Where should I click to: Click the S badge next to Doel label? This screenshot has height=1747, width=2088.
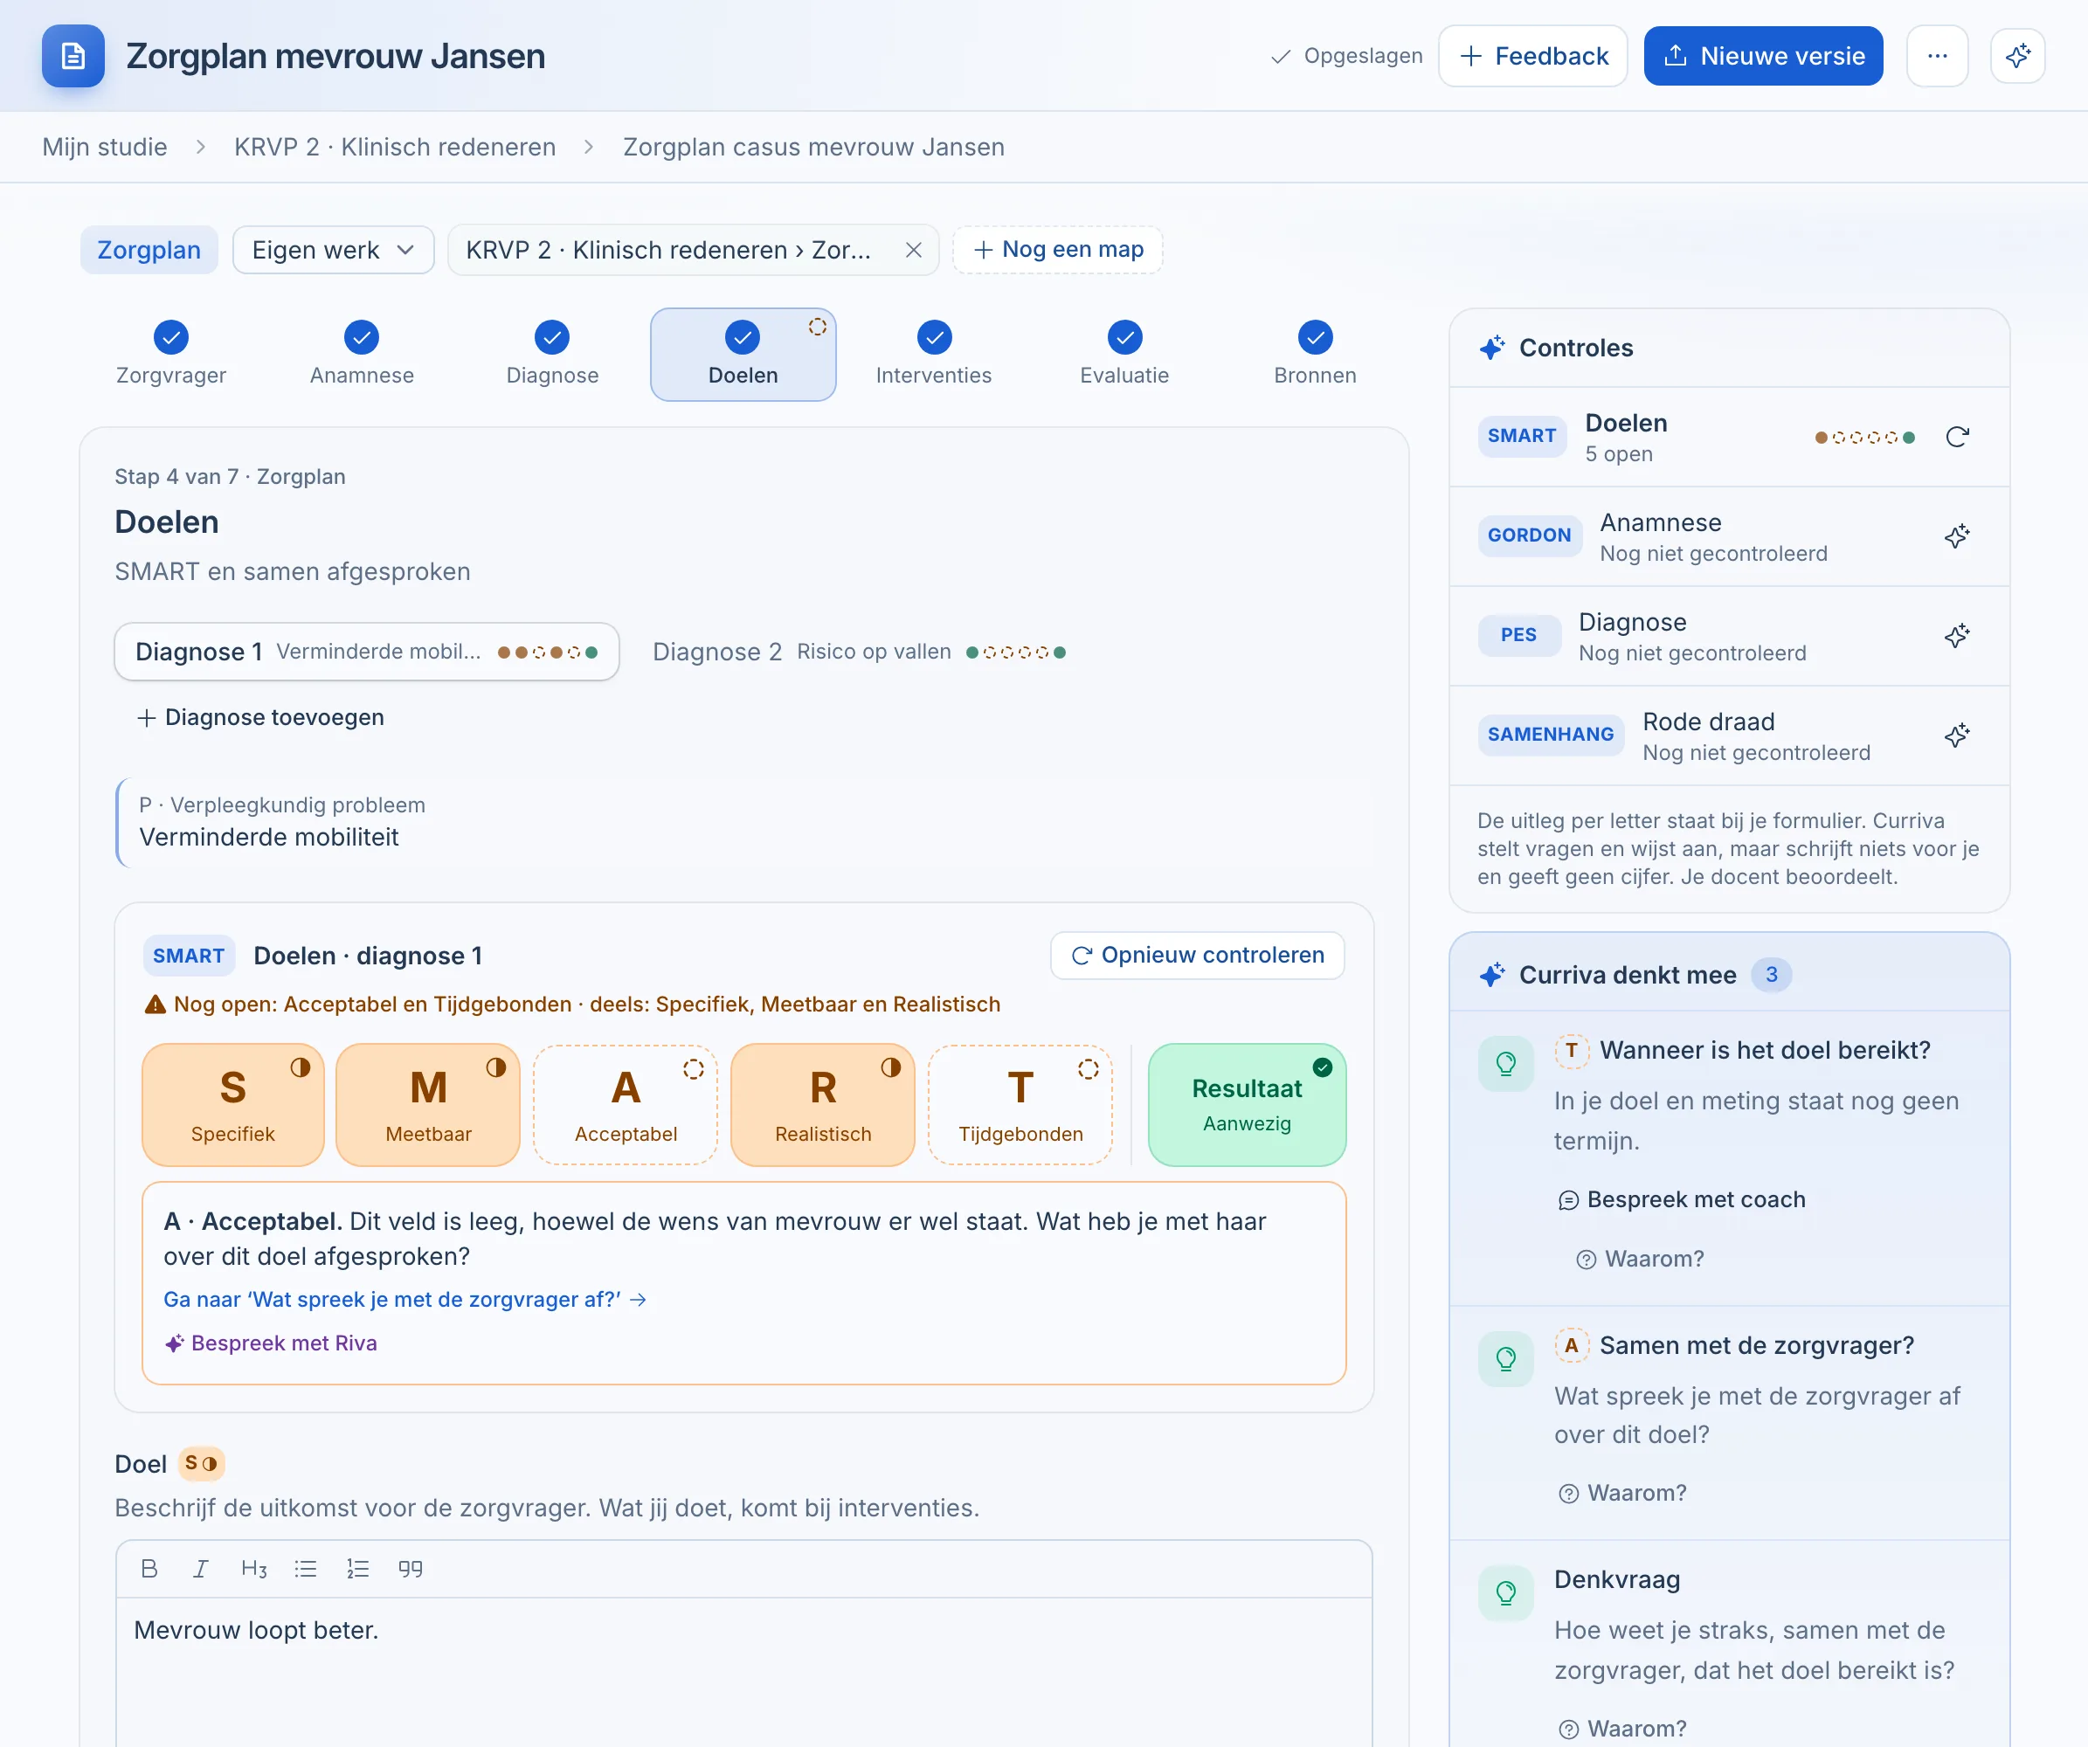201,1462
